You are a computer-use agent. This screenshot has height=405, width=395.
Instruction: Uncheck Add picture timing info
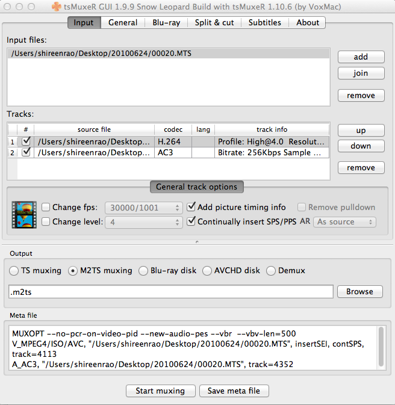(191, 208)
